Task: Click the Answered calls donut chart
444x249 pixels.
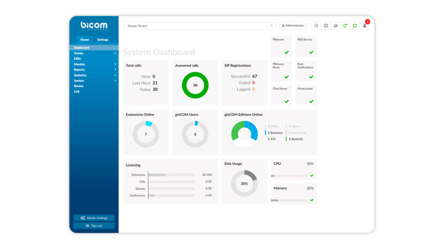Action: [x=195, y=85]
